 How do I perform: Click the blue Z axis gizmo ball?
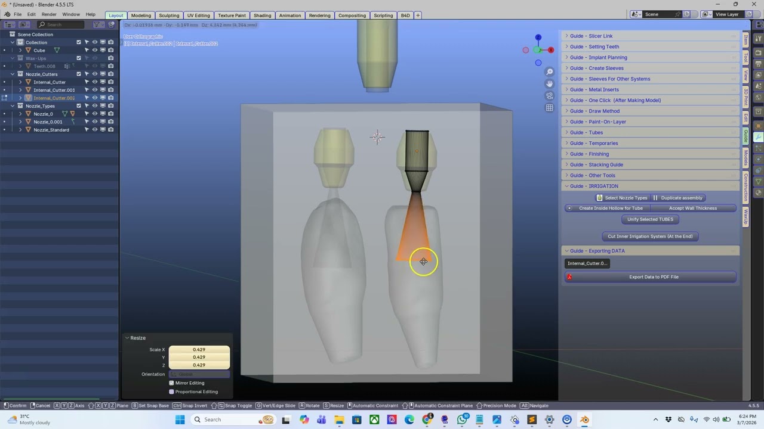point(538,38)
